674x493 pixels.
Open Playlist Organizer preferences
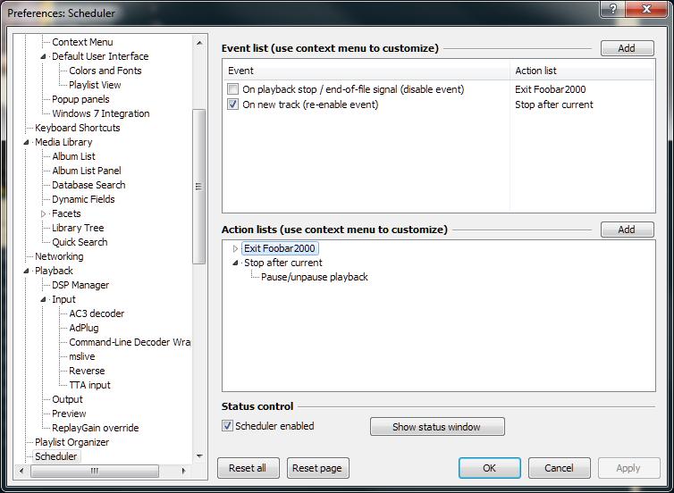(x=72, y=442)
